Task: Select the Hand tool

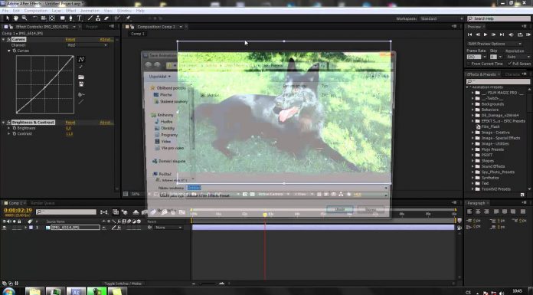Action: pyautogui.click(x=15, y=18)
